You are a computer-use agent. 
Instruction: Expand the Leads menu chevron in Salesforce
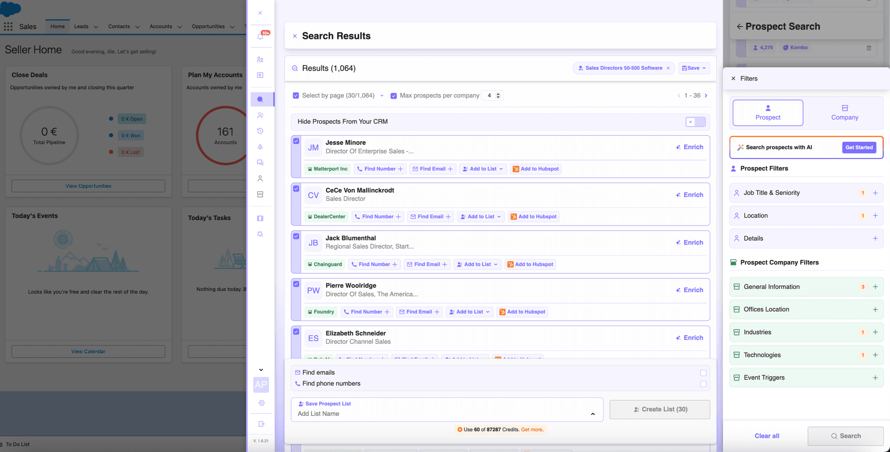point(96,27)
